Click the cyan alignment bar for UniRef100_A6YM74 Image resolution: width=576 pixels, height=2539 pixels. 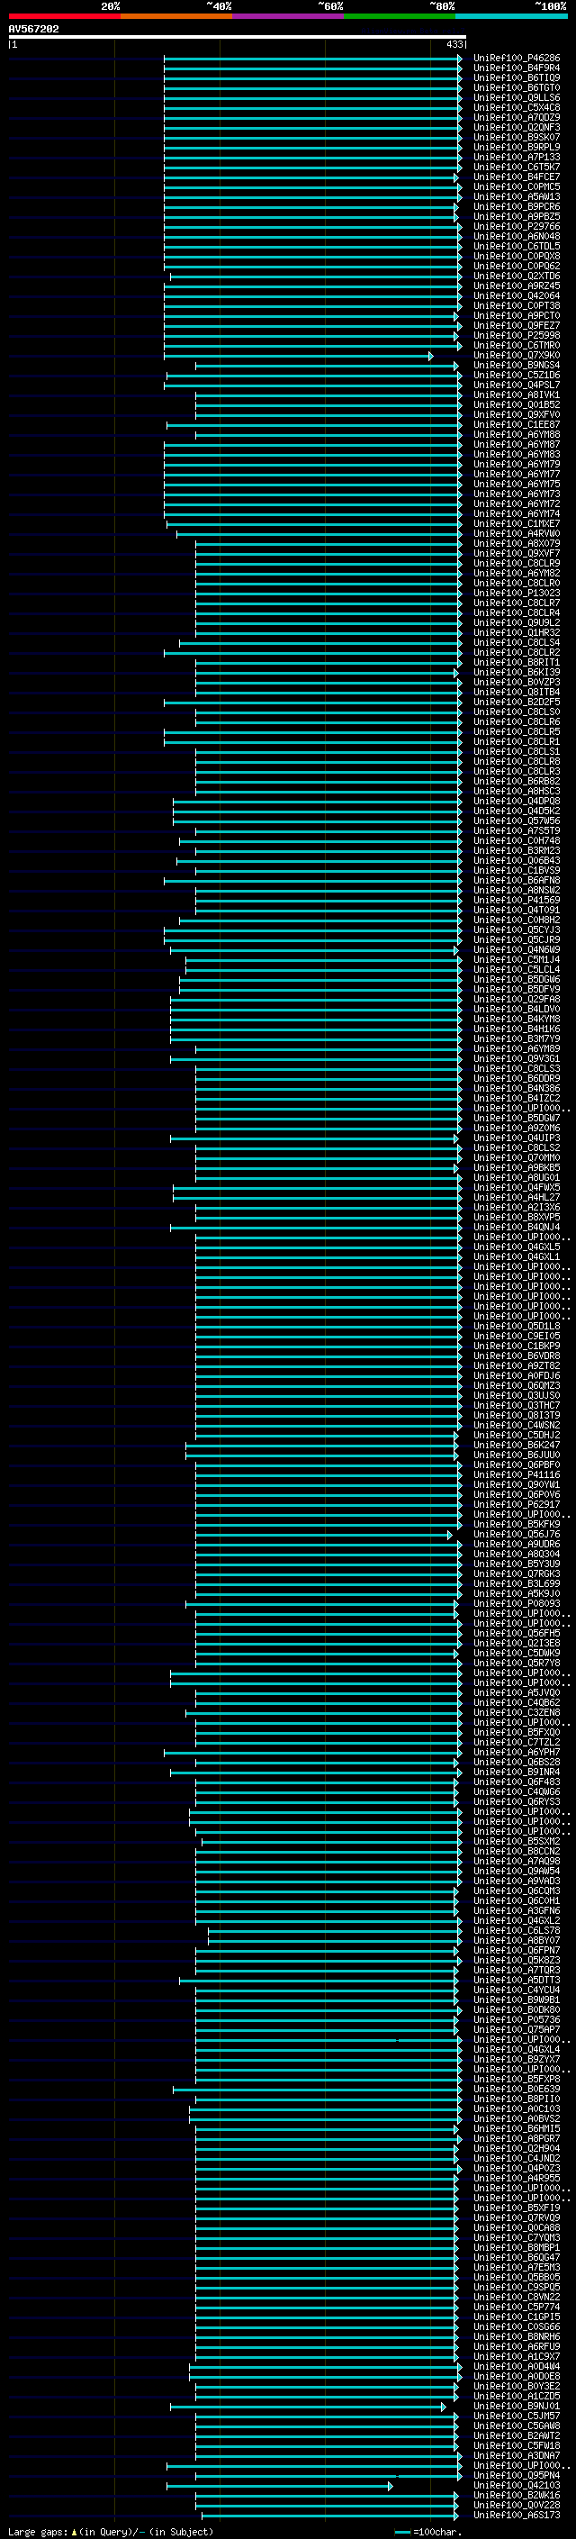[312, 514]
